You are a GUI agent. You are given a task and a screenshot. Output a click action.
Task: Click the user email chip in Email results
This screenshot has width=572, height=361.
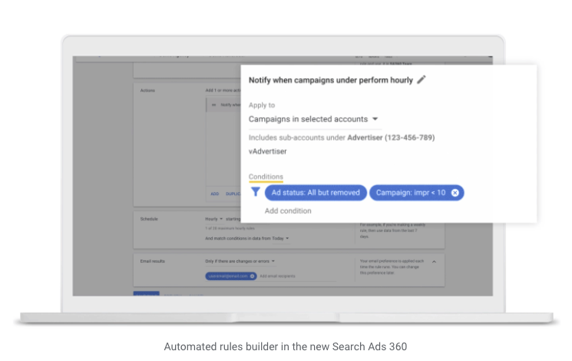tap(227, 275)
